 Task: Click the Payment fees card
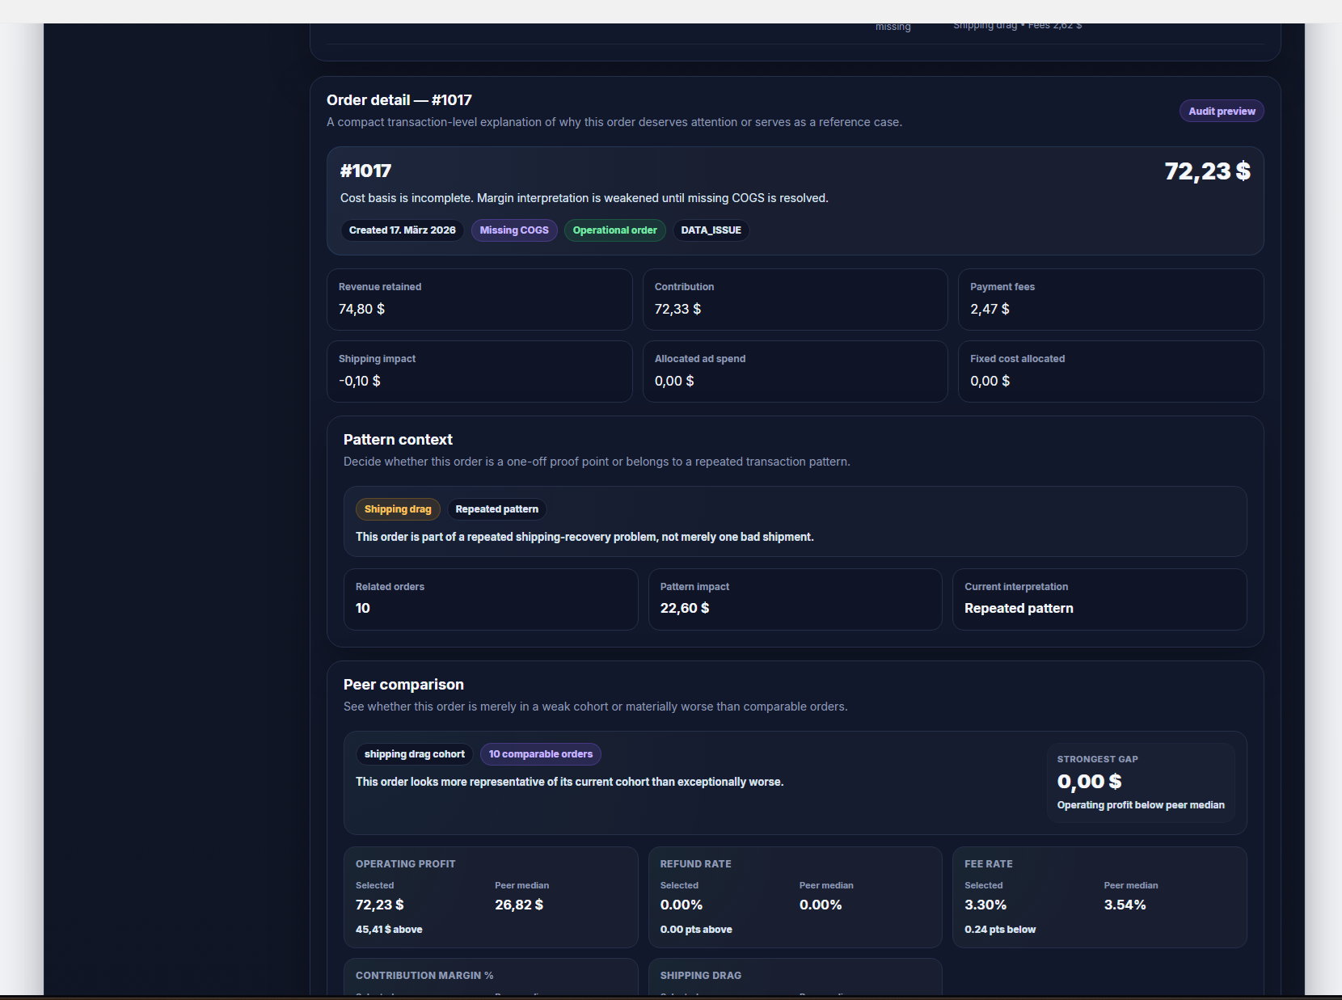point(1110,299)
